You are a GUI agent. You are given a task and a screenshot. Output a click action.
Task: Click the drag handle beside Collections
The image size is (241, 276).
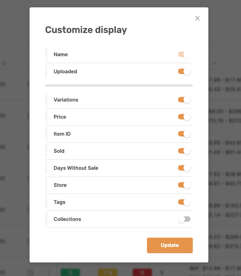pos(46,219)
